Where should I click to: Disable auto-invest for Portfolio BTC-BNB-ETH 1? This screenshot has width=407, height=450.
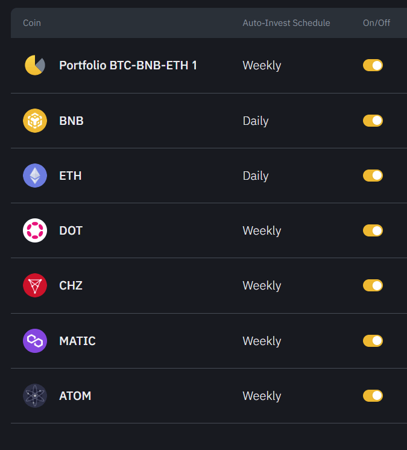pyautogui.click(x=373, y=65)
